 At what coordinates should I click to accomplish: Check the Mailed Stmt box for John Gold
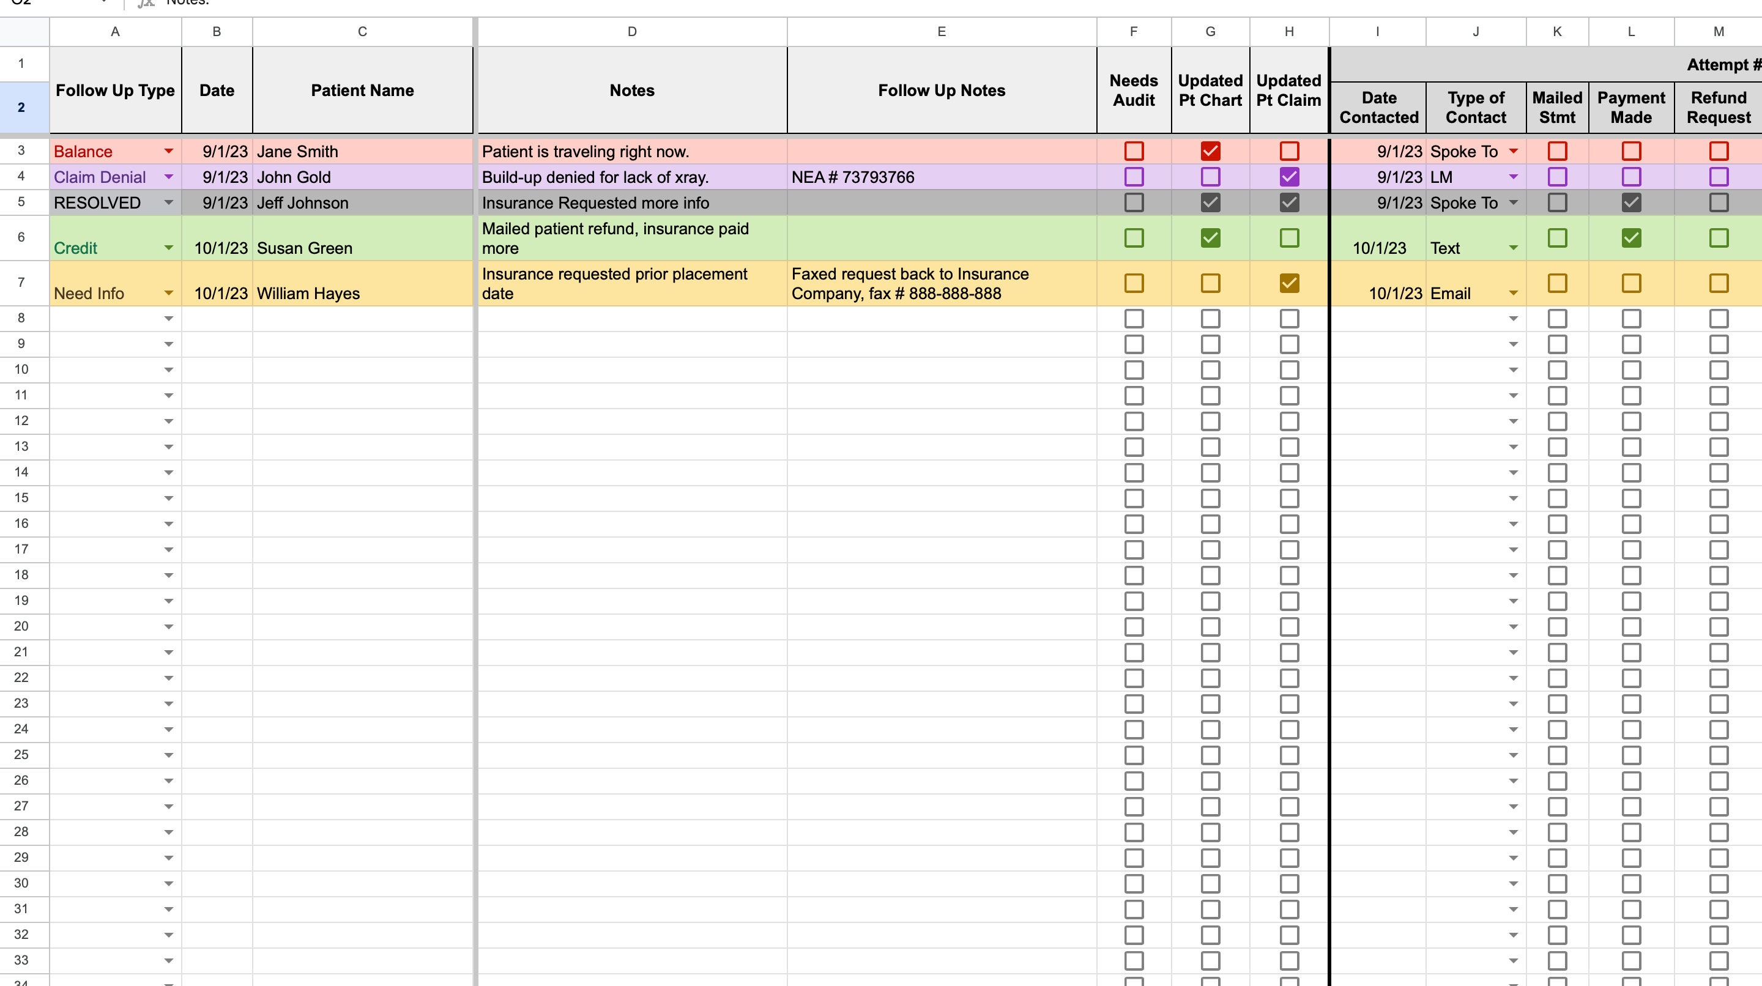click(1558, 177)
